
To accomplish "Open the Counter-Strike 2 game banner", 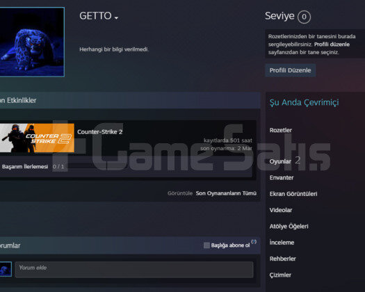I will click(37, 138).
